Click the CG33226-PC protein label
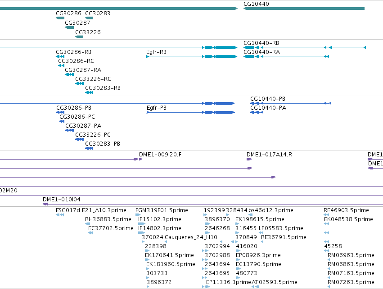The width and height of the screenshot is (383, 289). pos(93,135)
